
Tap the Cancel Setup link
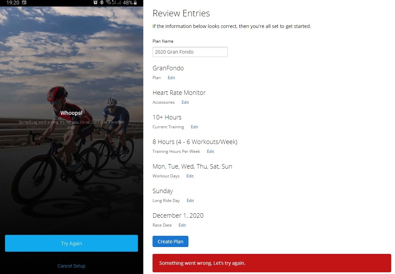[71, 266]
